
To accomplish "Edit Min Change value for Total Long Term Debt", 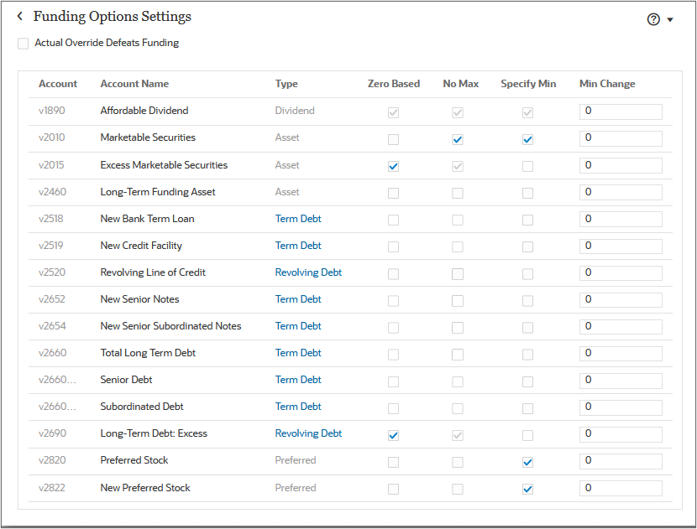I will pos(621,353).
